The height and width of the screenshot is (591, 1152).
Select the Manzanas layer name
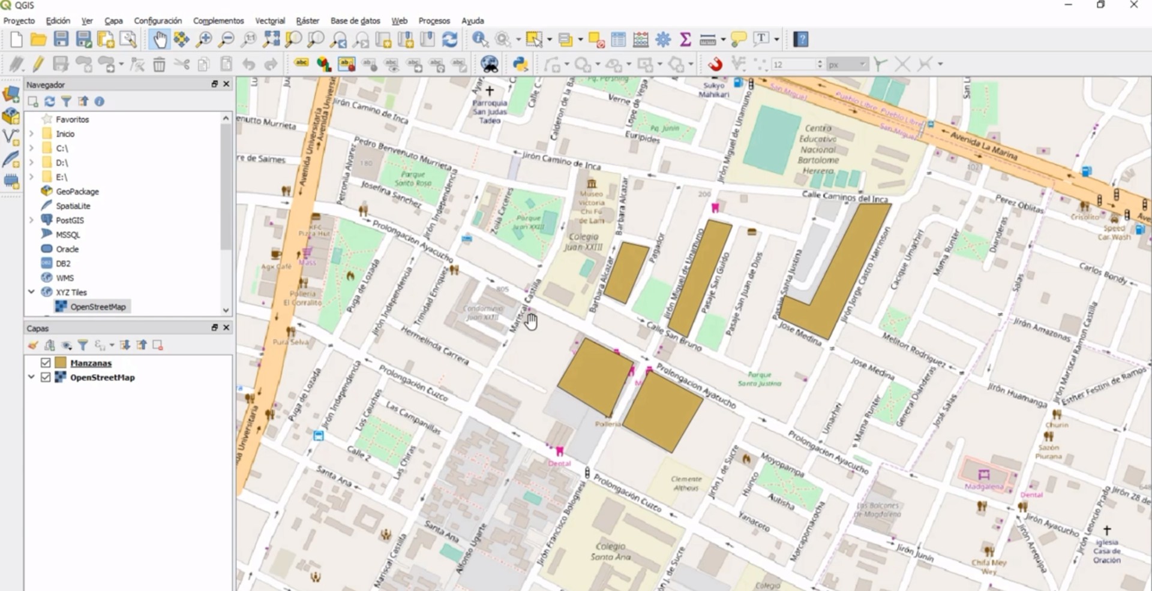91,363
